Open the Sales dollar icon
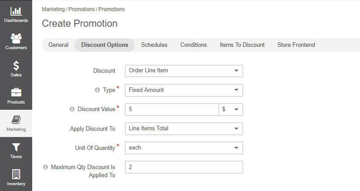 (x=16, y=66)
